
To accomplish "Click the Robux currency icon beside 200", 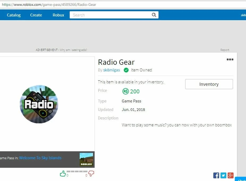I will (125, 91).
